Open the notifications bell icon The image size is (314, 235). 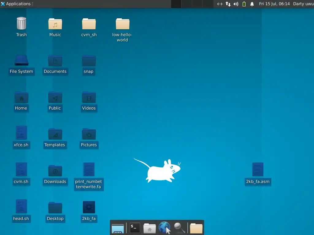tap(252, 4)
